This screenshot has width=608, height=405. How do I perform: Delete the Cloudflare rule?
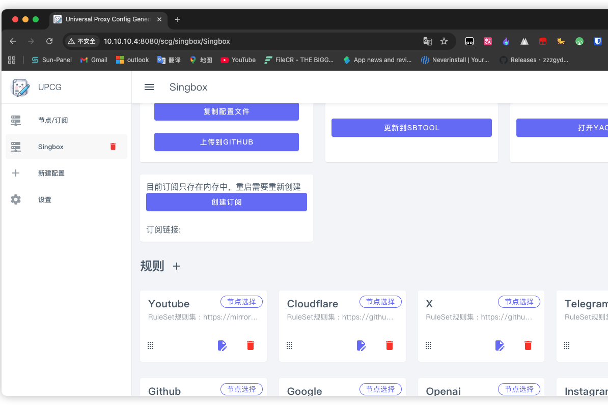point(390,345)
